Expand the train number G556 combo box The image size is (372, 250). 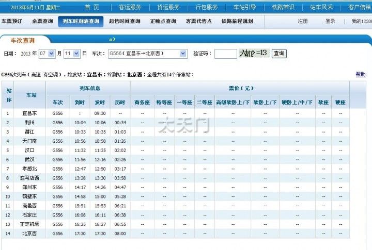point(147,54)
